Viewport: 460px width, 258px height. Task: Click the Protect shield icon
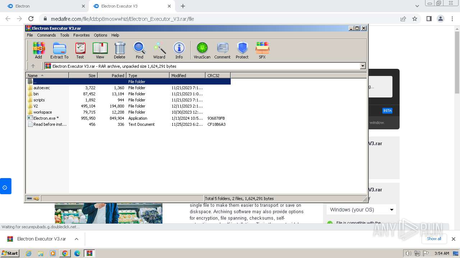242,50
